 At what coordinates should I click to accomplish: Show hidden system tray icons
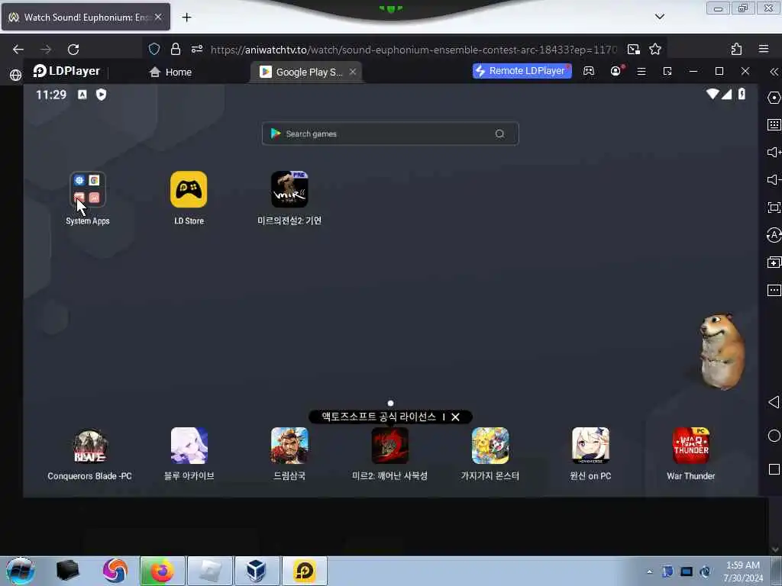649,572
